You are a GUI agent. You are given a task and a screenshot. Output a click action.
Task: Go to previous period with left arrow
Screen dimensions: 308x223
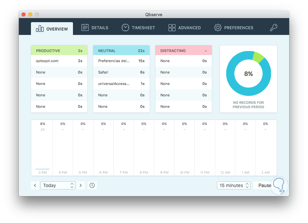pos(35,185)
